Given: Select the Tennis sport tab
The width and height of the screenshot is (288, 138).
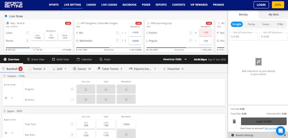Looking at the screenshot, I should pyautogui.click(x=37, y=69).
